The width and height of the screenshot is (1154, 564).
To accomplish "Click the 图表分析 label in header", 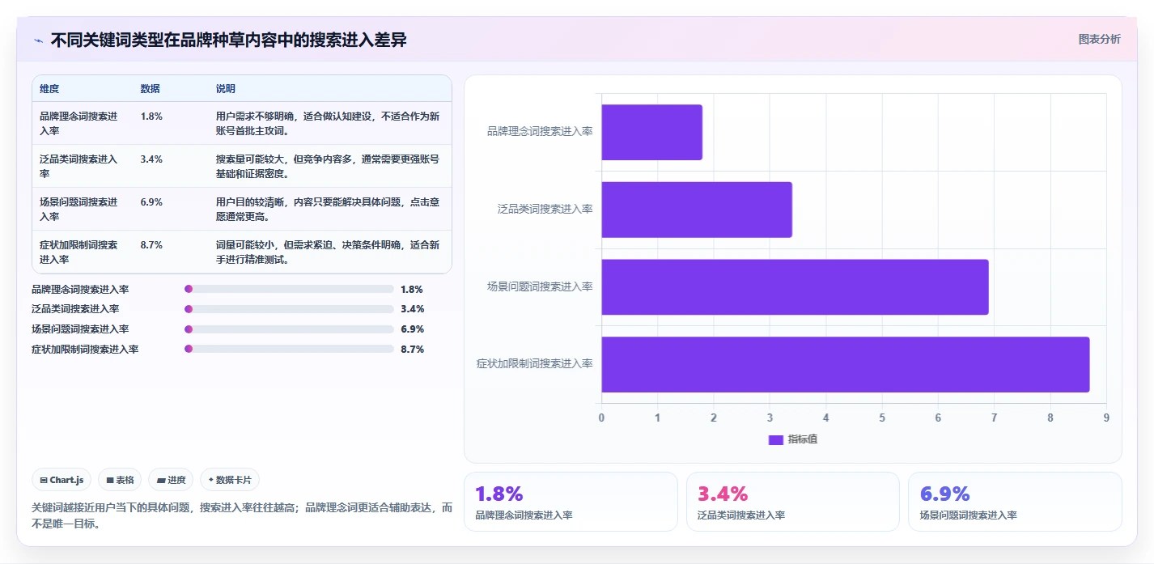I will (1100, 39).
